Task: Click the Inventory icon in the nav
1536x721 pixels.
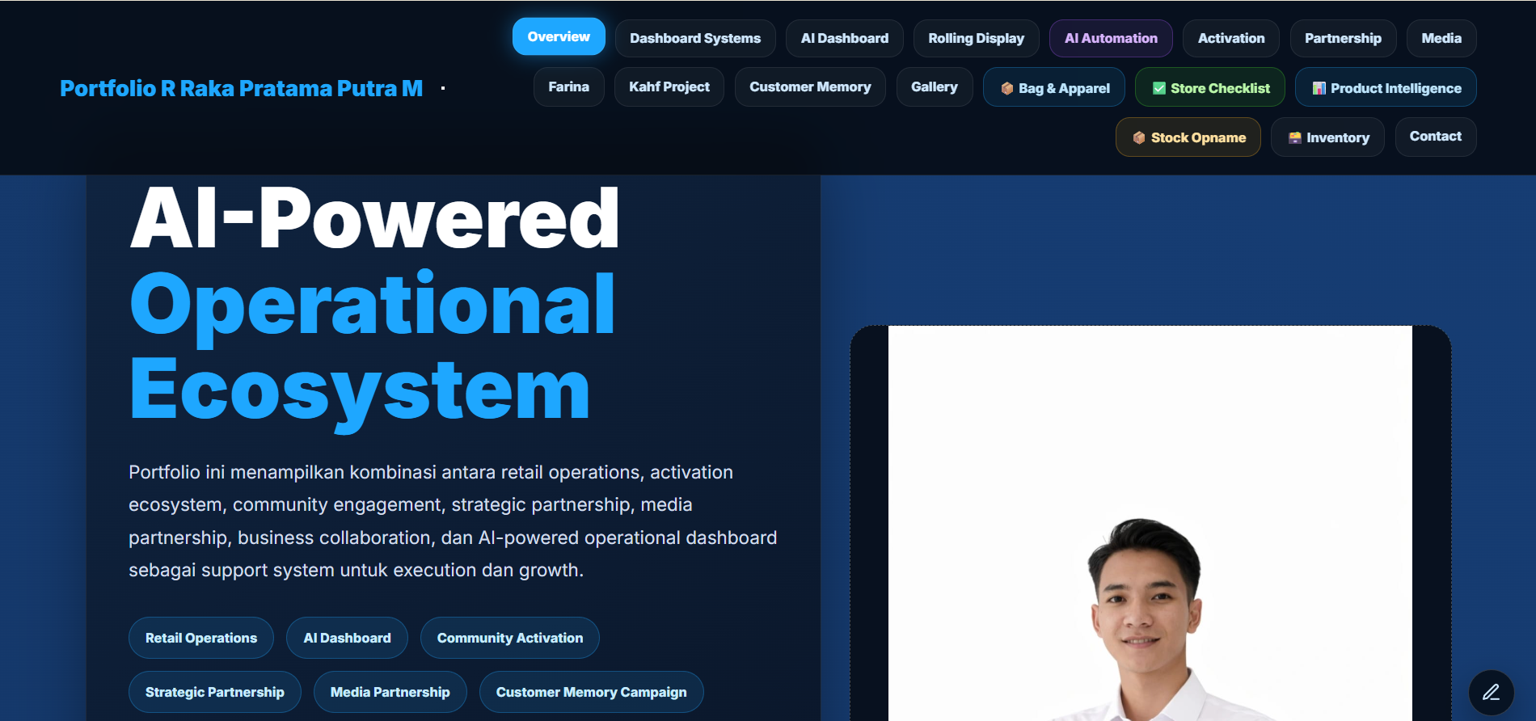Action: (1294, 137)
